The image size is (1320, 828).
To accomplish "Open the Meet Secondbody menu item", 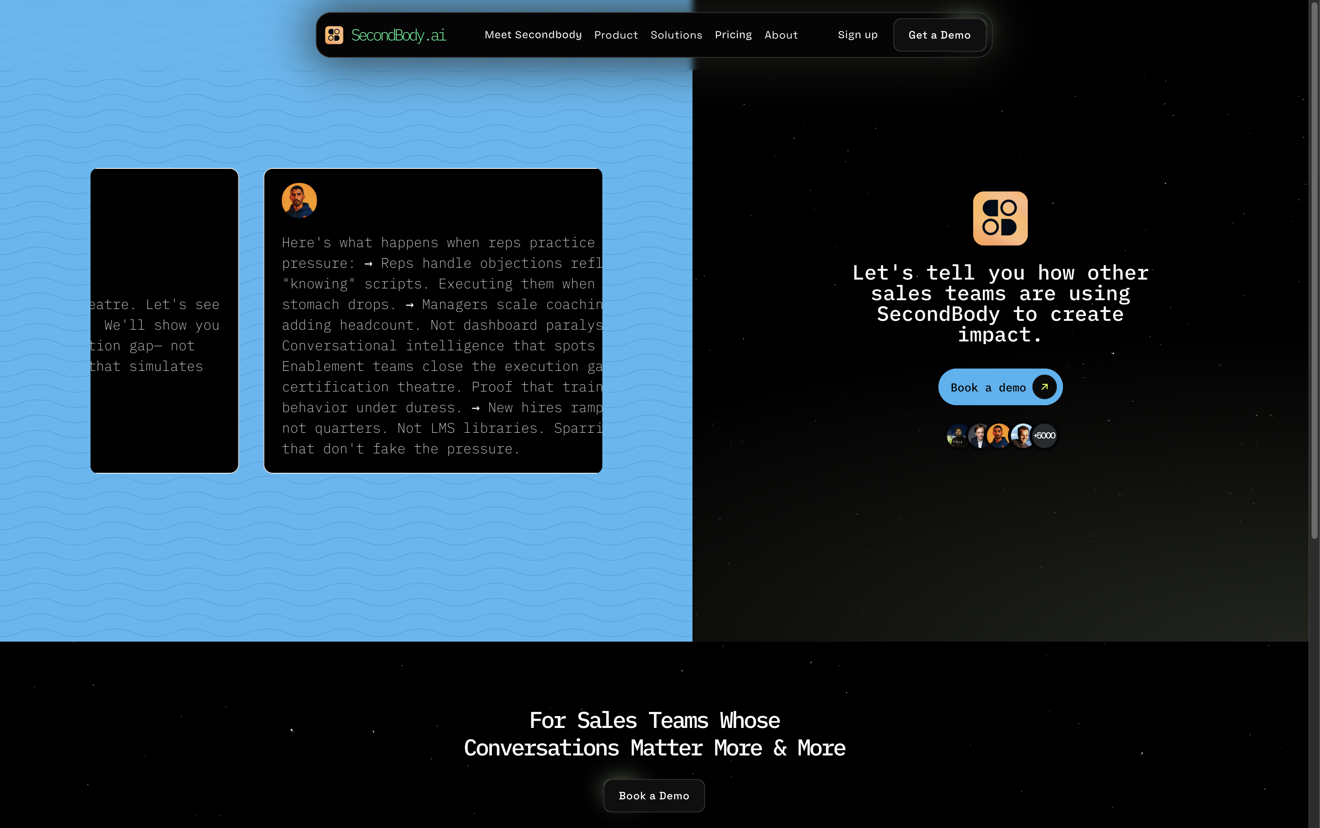I will [x=533, y=35].
